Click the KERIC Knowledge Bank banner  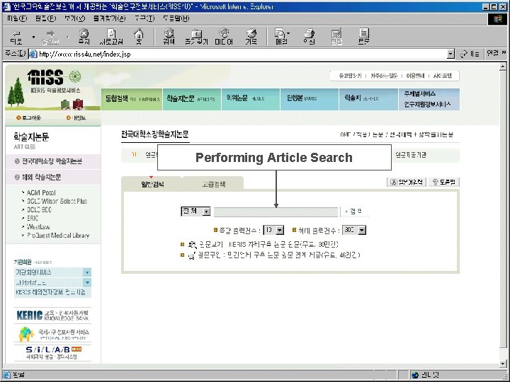[52, 315]
